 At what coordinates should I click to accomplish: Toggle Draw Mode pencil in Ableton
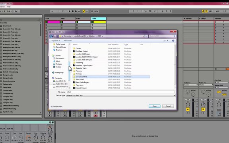click(x=203, y=11)
